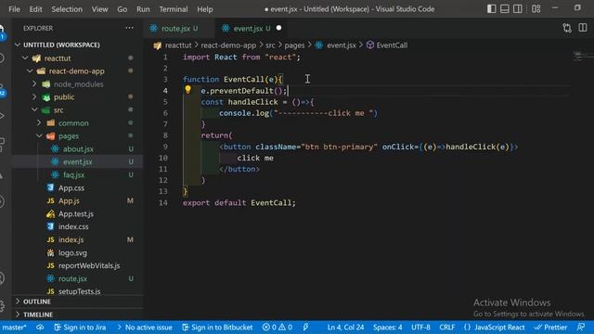594x334 pixels.
Task: Open the Terminal menu
Action: (174, 9)
